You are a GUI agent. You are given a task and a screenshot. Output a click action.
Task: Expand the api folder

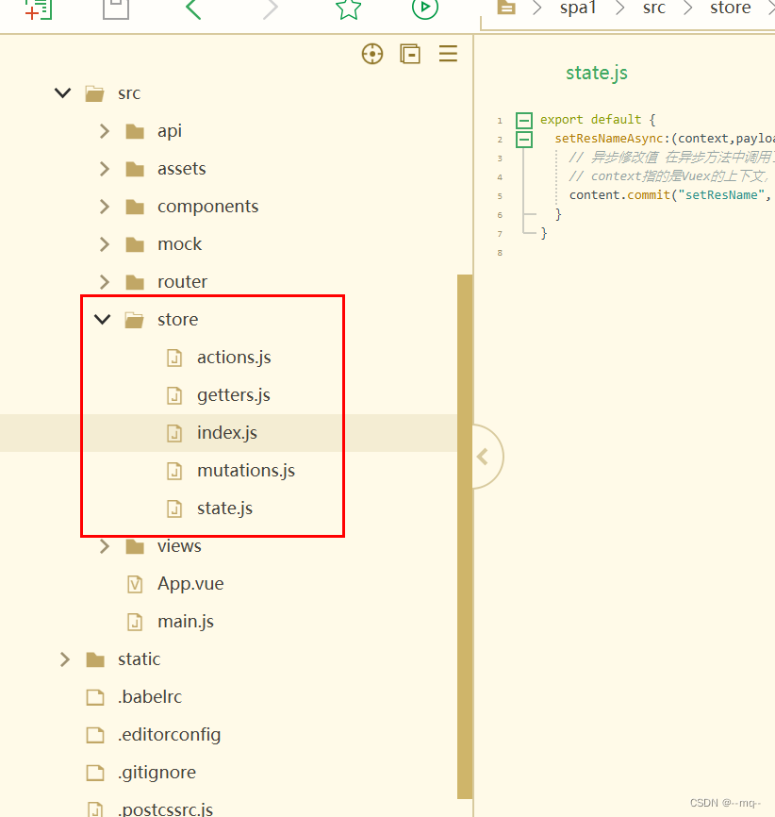(x=104, y=131)
